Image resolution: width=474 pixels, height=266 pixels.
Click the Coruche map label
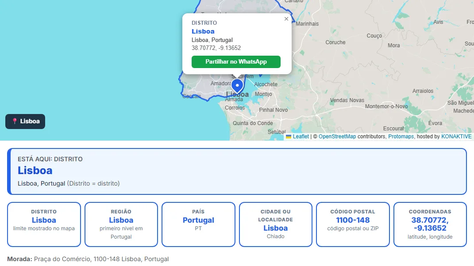point(335,42)
